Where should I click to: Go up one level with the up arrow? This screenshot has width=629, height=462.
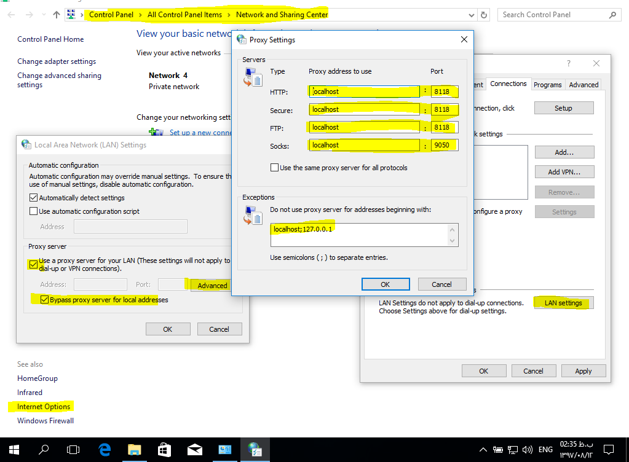pyautogui.click(x=57, y=15)
